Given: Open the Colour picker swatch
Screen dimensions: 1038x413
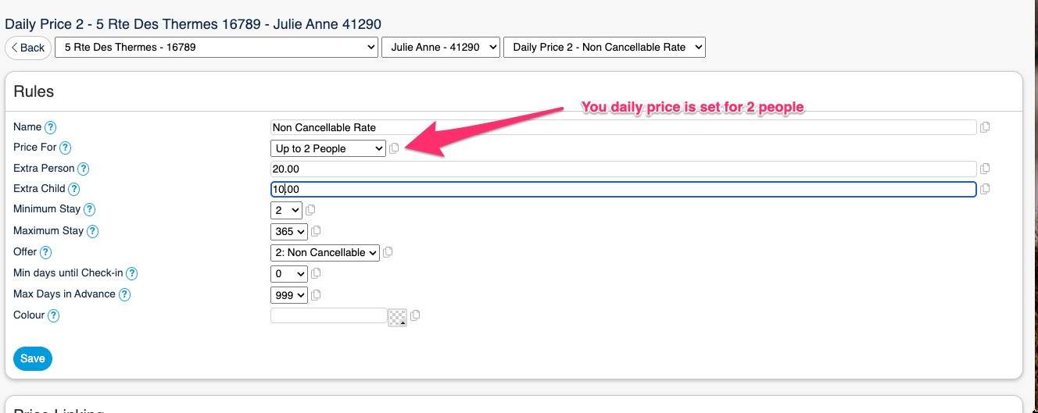Looking at the screenshot, I should (x=398, y=316).
